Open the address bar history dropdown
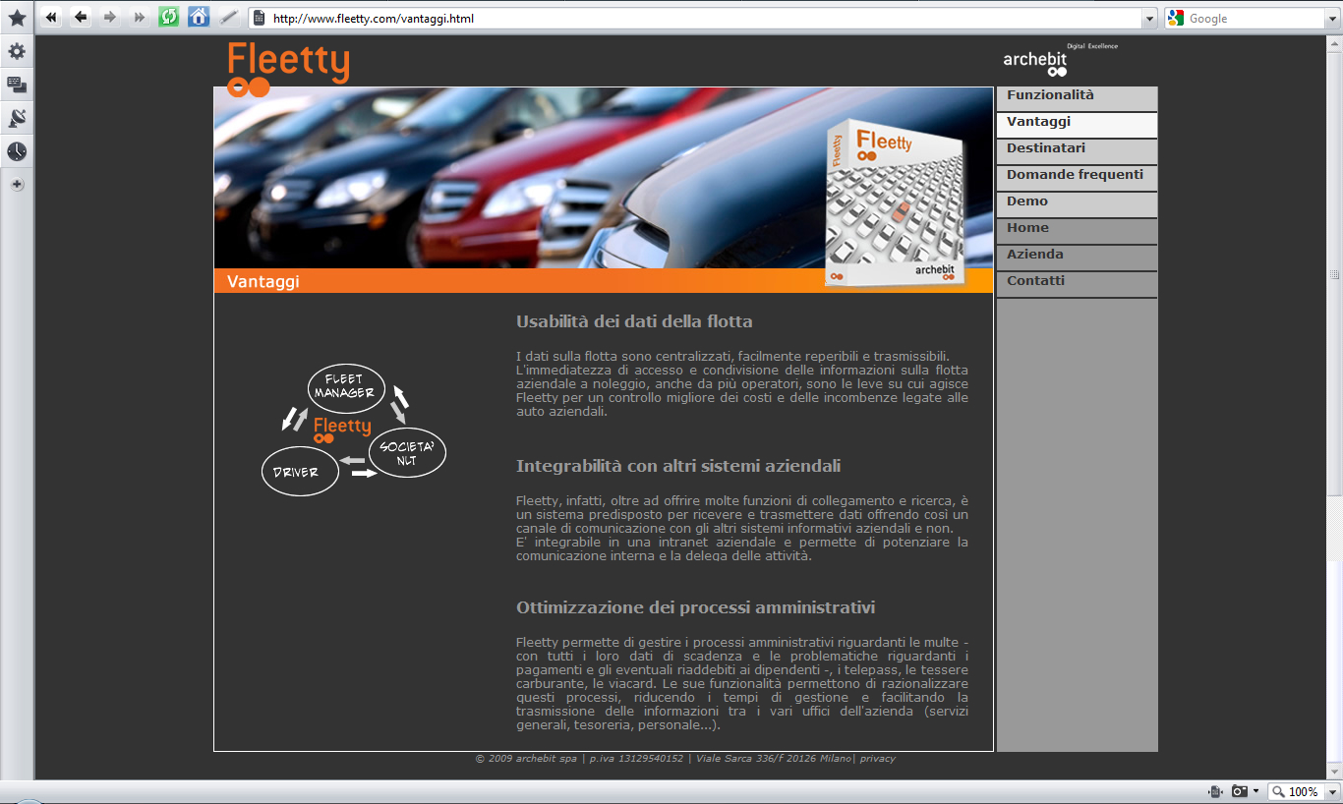1343x804 pixels. pos(1149,18)
